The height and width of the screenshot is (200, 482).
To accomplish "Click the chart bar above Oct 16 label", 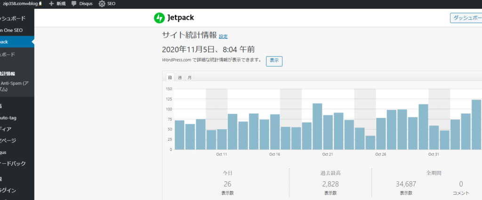I will click(275, 132).
